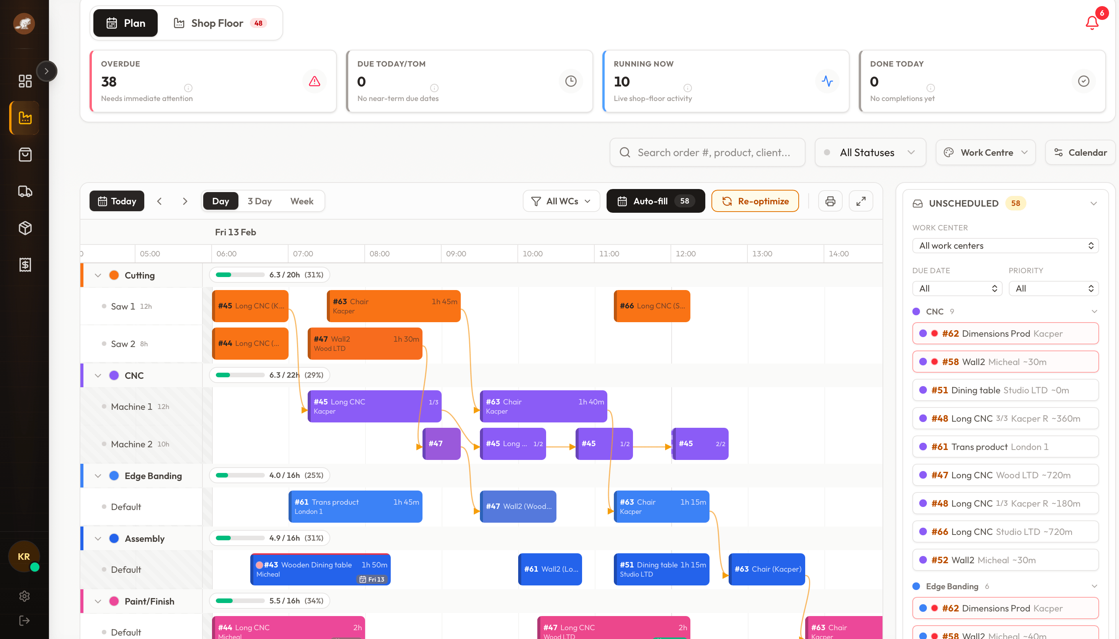Print the production schedule
The width and height of the screenshot is (1119, 639).
pos(830,201)
